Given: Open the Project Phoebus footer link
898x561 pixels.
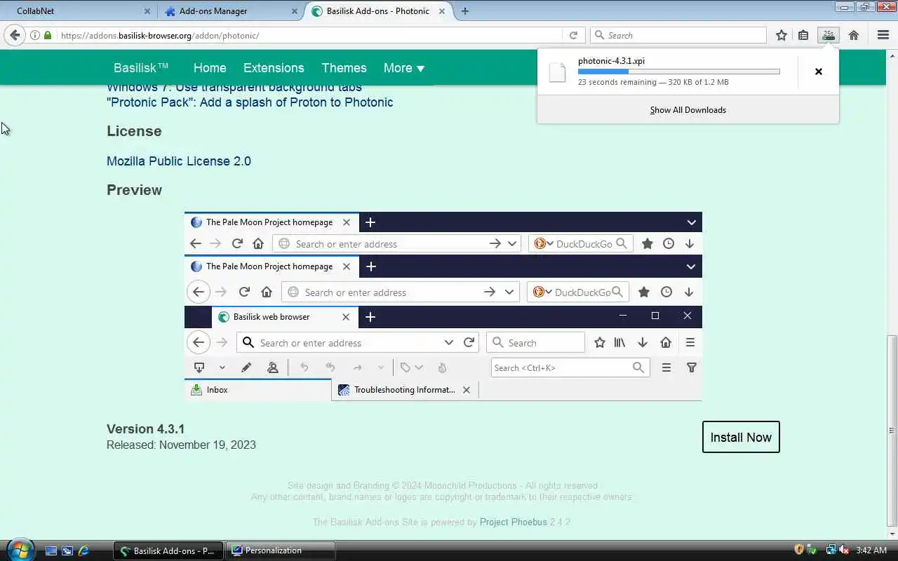Looking at the screenshot, I should click(x=514, y=522).
